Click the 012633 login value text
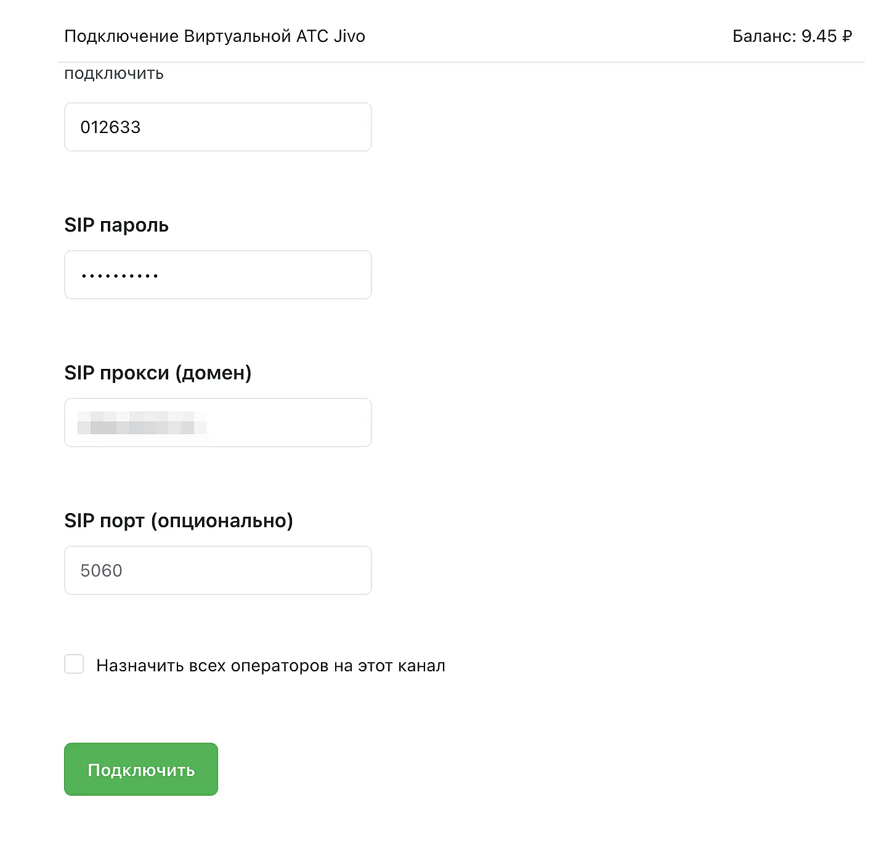 click(110, 127)
